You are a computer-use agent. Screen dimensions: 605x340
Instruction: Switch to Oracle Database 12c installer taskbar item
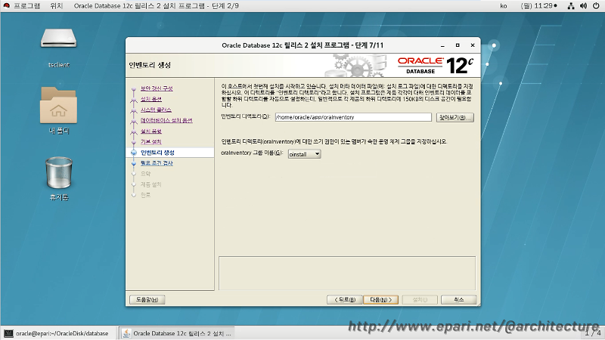(177, 333)
